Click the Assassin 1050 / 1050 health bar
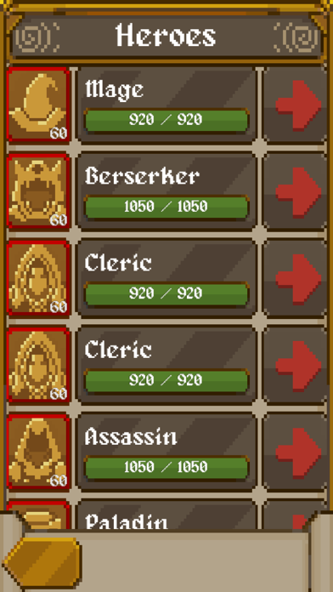This screenshot has width=333, height=592. pyautogui.click(x=166, y=468)
